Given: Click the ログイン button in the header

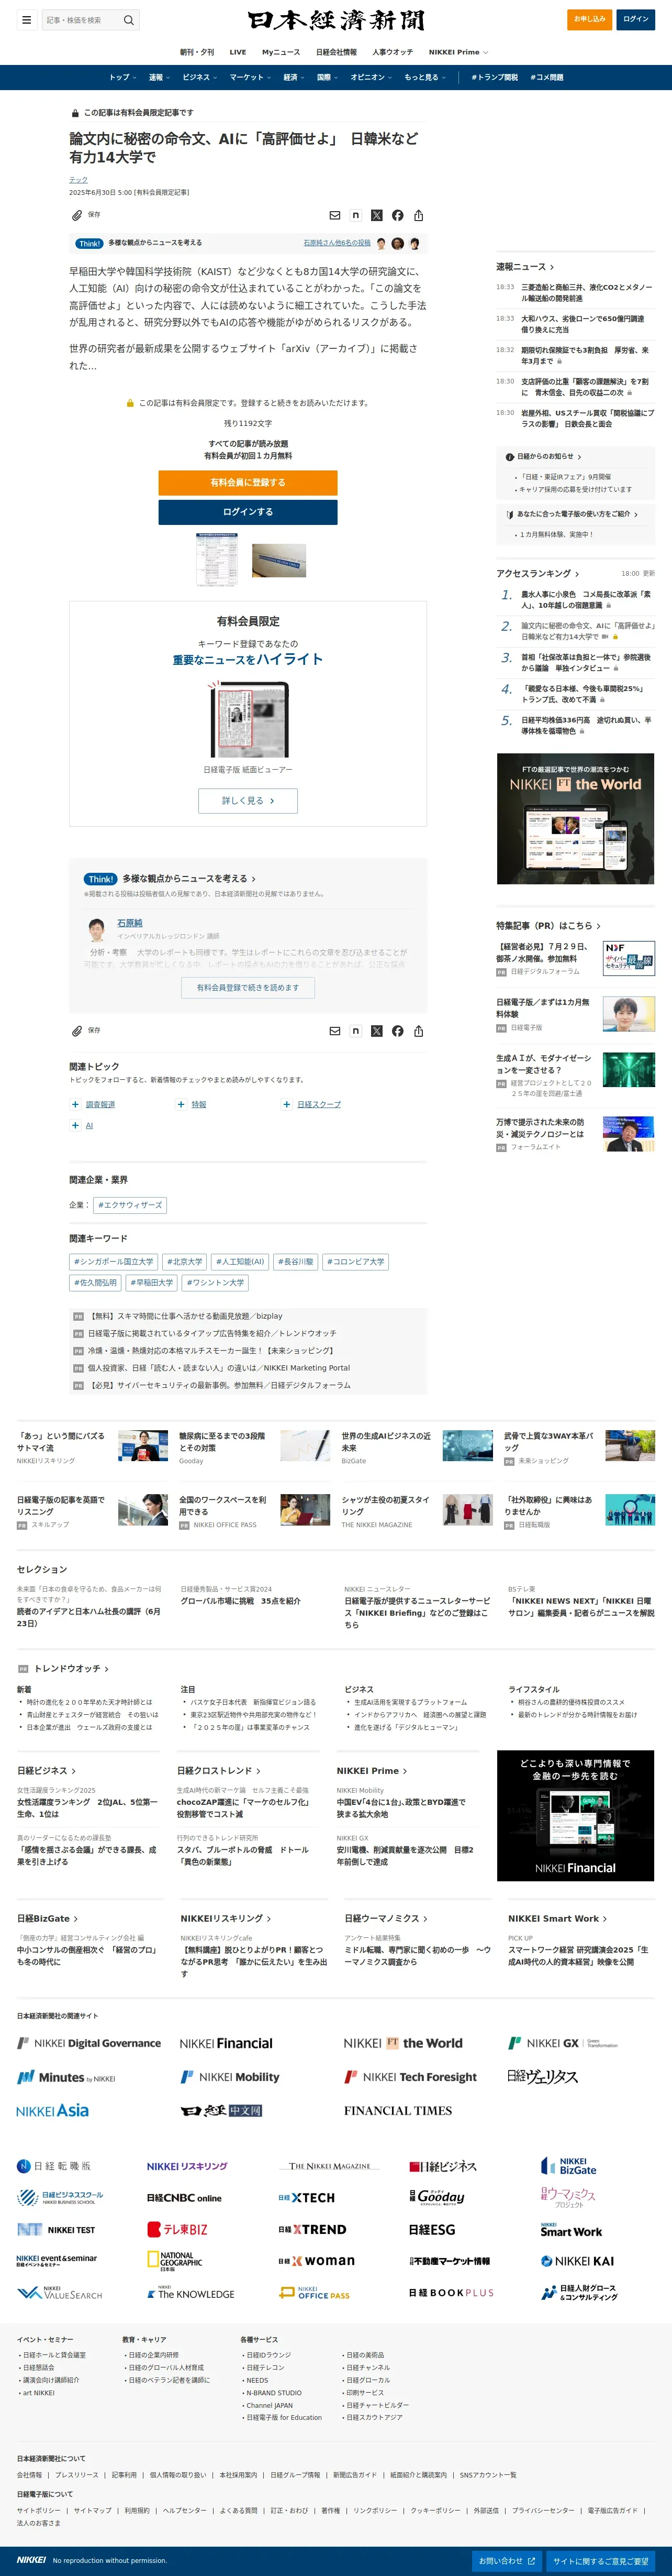Looking at the screenshot, I should (x=636, y=19).
